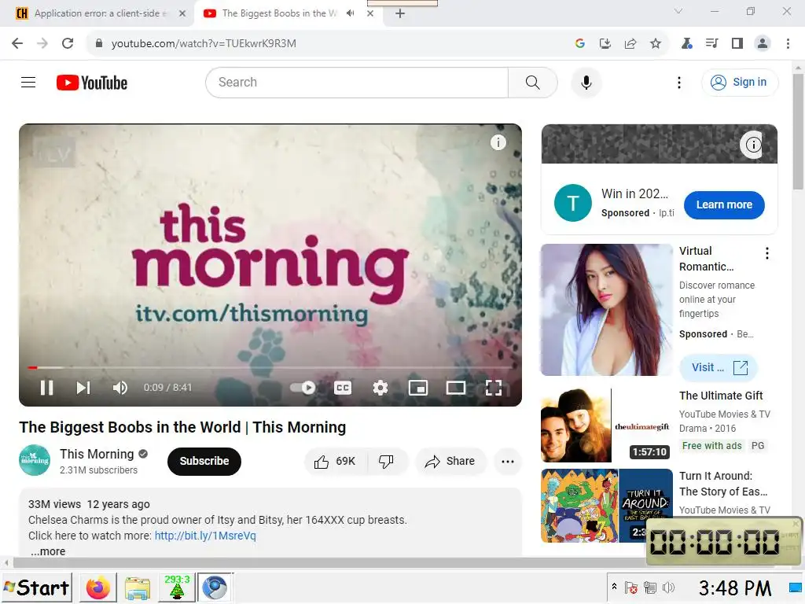Screen dimensions: 805x604
Task: Close the Application error tab
Action: click(x=182, y=14)
